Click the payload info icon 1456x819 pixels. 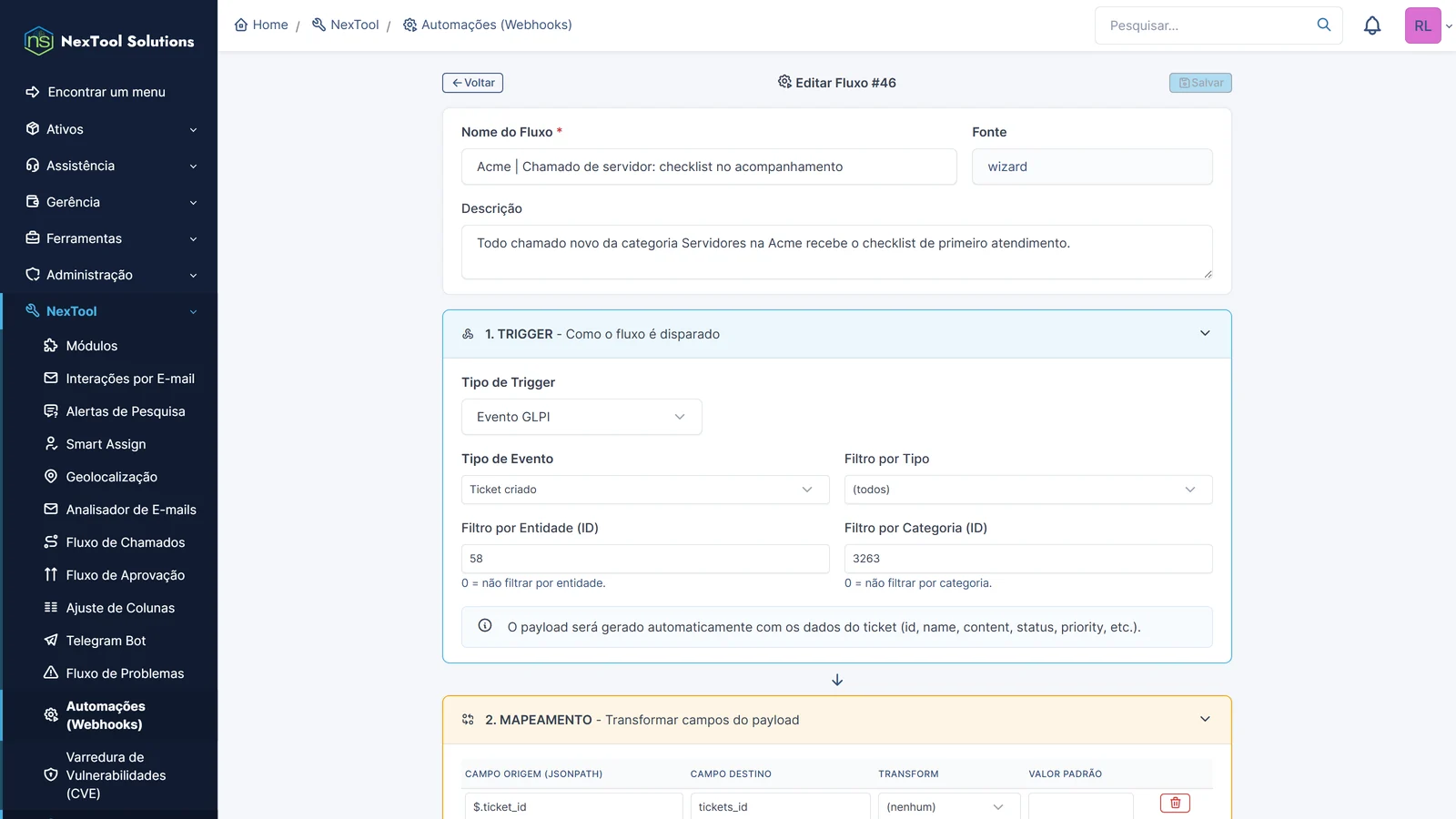tap(485, 626)
